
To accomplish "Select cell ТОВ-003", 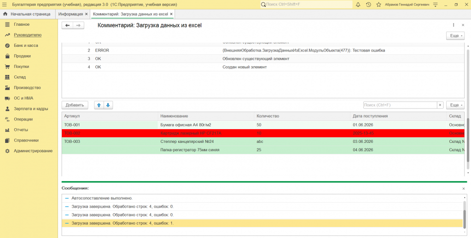I will 110,142.
